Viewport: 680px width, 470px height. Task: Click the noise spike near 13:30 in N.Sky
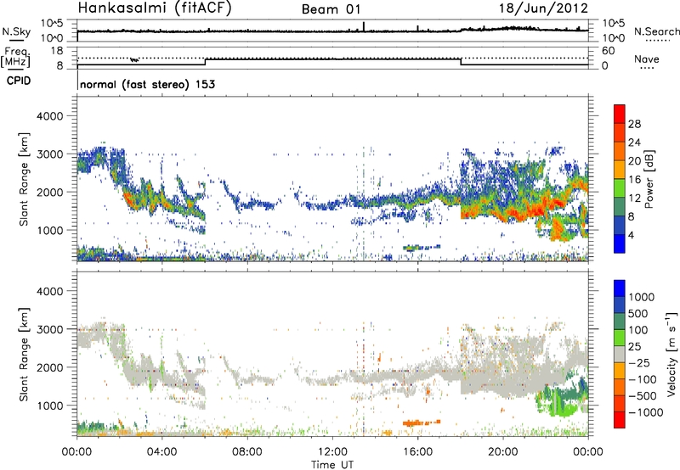click(x=364, y=26)
